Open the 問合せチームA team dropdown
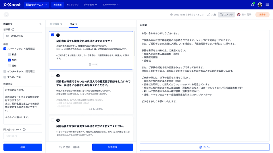The width and height of the screenshot is (273, 153). pos(36,5)
